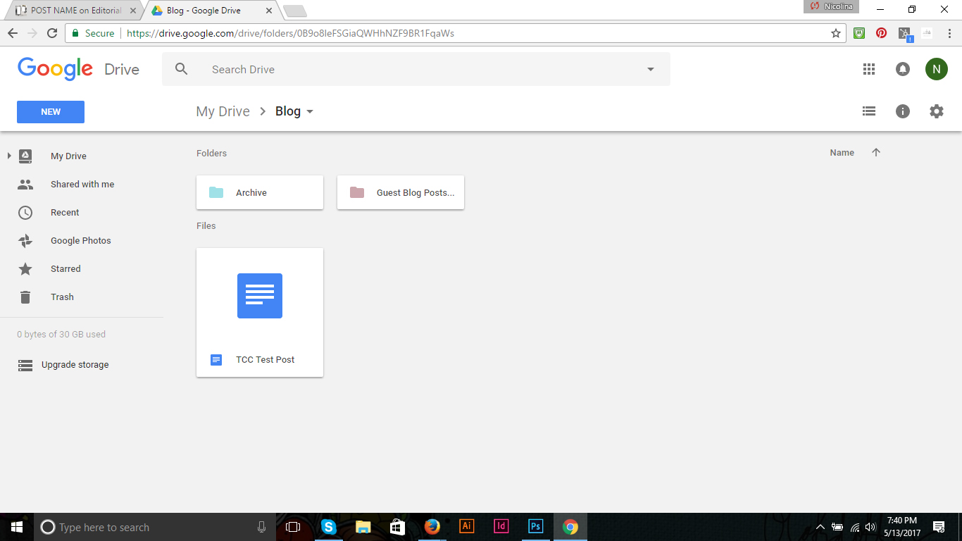This screenshot has height=541, width=962.
Task: Open the Wi-Fi network tray icon
Action: [854, 527]
